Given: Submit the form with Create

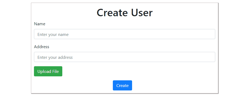Looking at the screenshot, I should click(122, 85).
